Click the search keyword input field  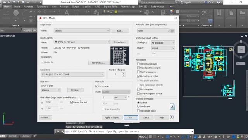tap(158, 2)
